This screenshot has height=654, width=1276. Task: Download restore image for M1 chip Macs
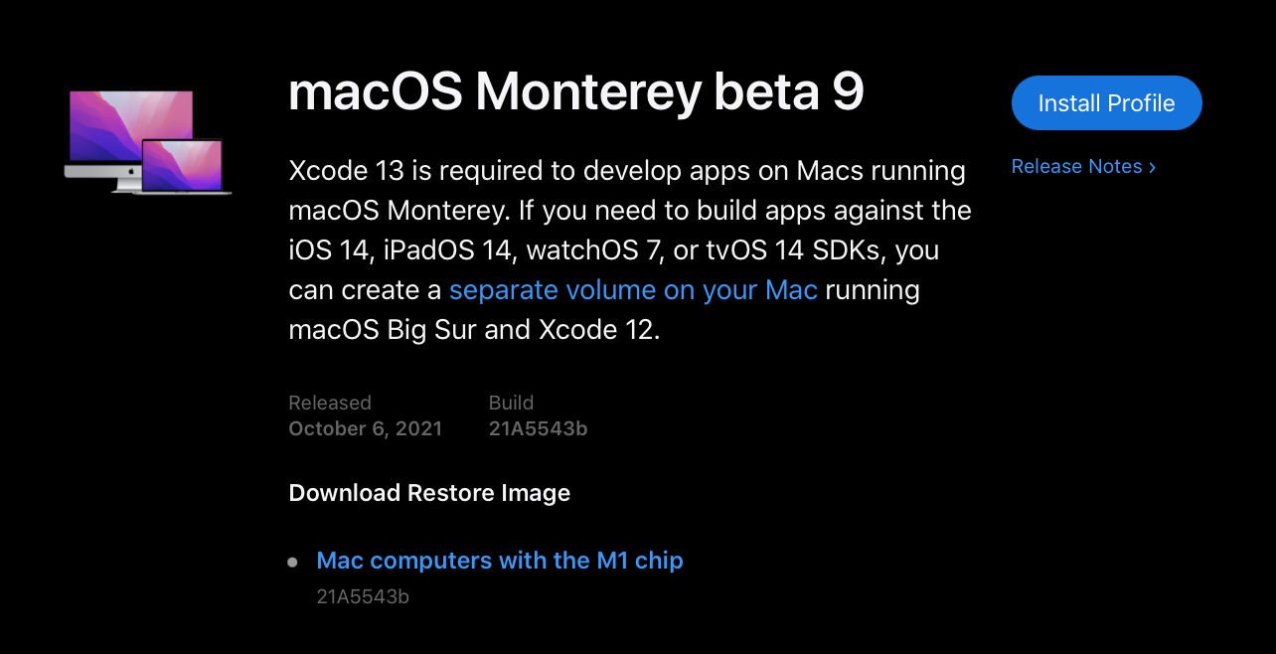point(499,561)
